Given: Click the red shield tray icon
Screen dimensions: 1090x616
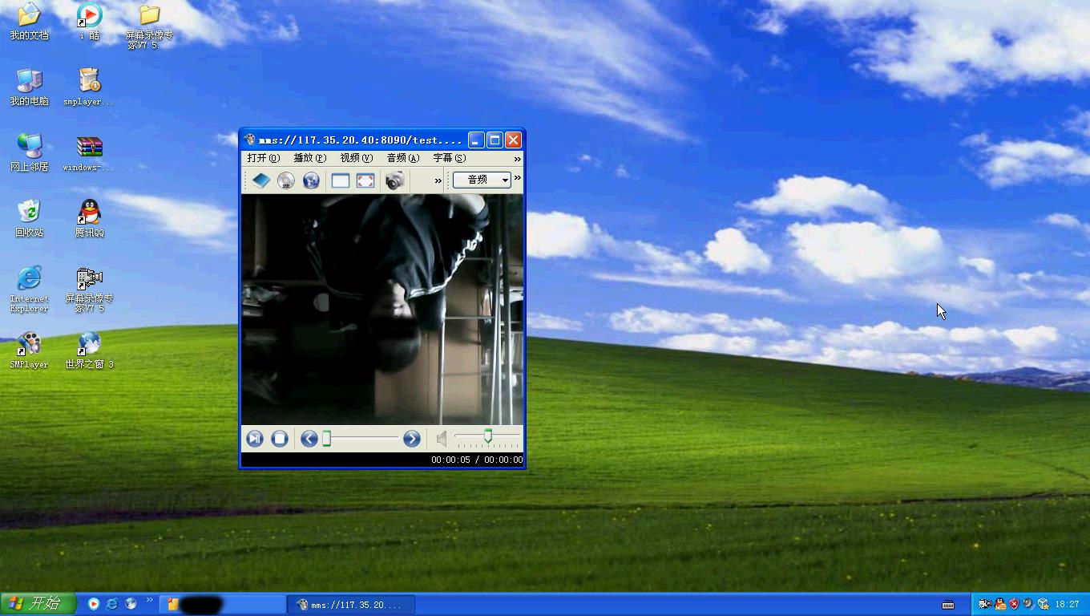Looking at the screenshot, I should pyautogui.click(x=1014, y=604).
